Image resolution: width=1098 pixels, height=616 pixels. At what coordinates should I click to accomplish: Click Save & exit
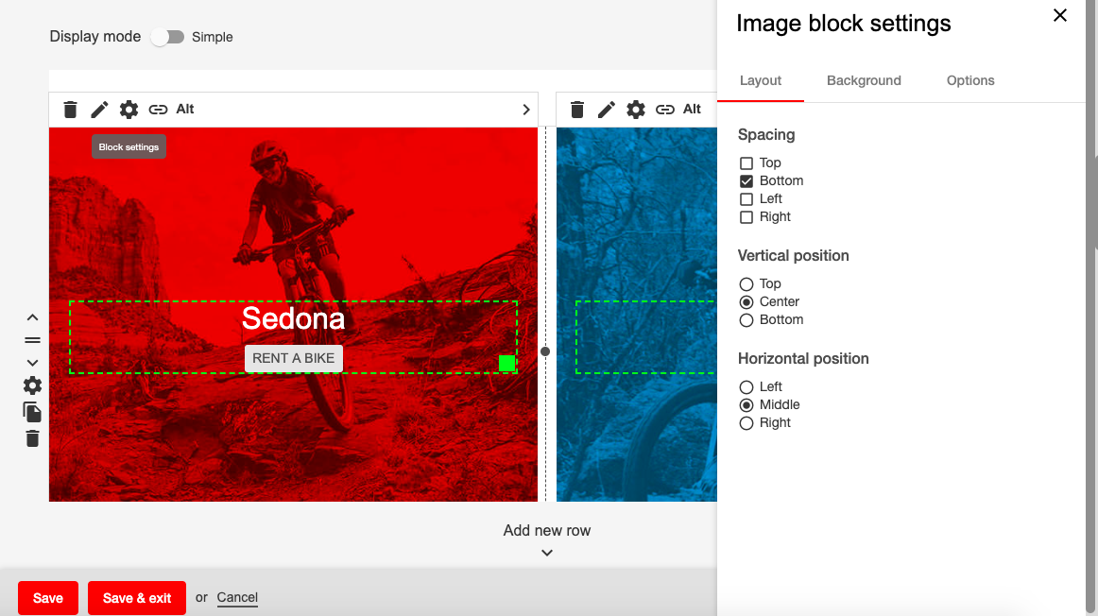click(x=136, y=597)
